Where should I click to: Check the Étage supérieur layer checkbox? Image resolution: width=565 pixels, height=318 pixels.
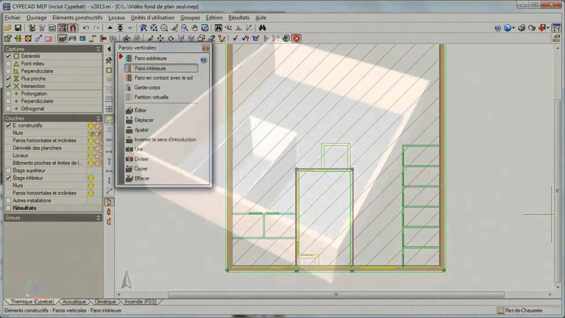(8, 171)
